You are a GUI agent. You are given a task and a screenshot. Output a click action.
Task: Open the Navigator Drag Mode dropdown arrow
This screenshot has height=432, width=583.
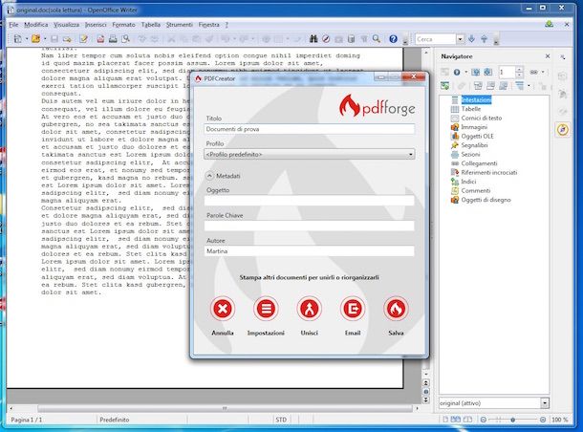(x=543, y=72)
